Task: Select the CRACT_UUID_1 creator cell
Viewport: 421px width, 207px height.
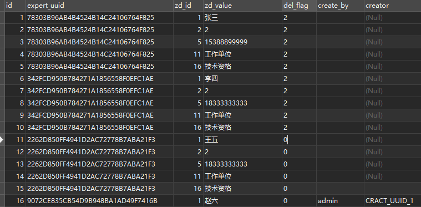Action: pos(393,200)
